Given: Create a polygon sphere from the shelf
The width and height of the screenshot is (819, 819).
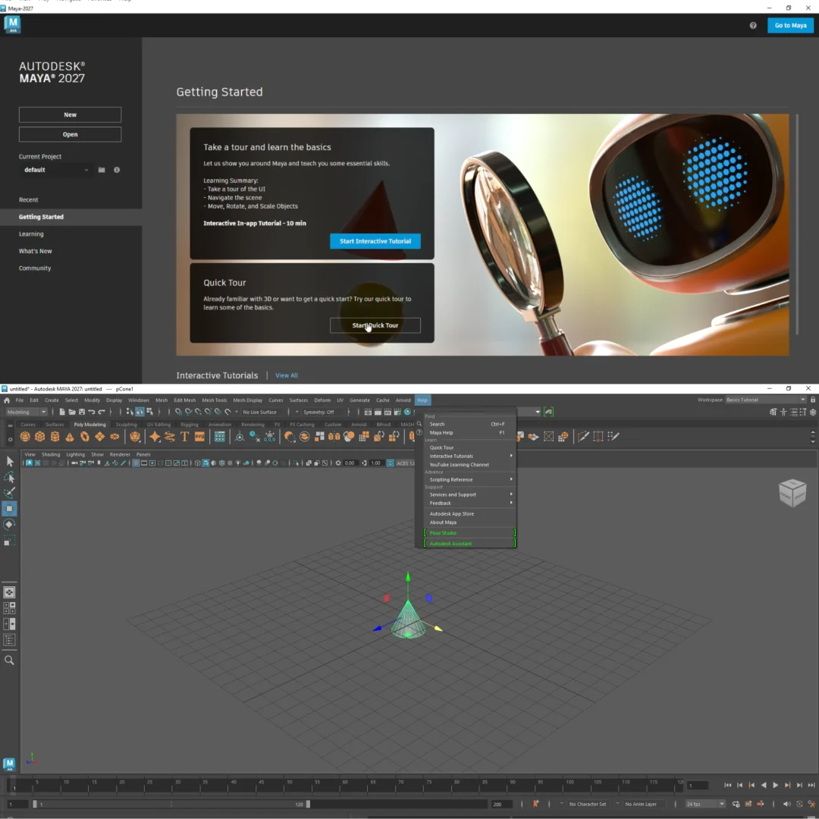Looking at the screenshot, I should [x=25, y=437].
